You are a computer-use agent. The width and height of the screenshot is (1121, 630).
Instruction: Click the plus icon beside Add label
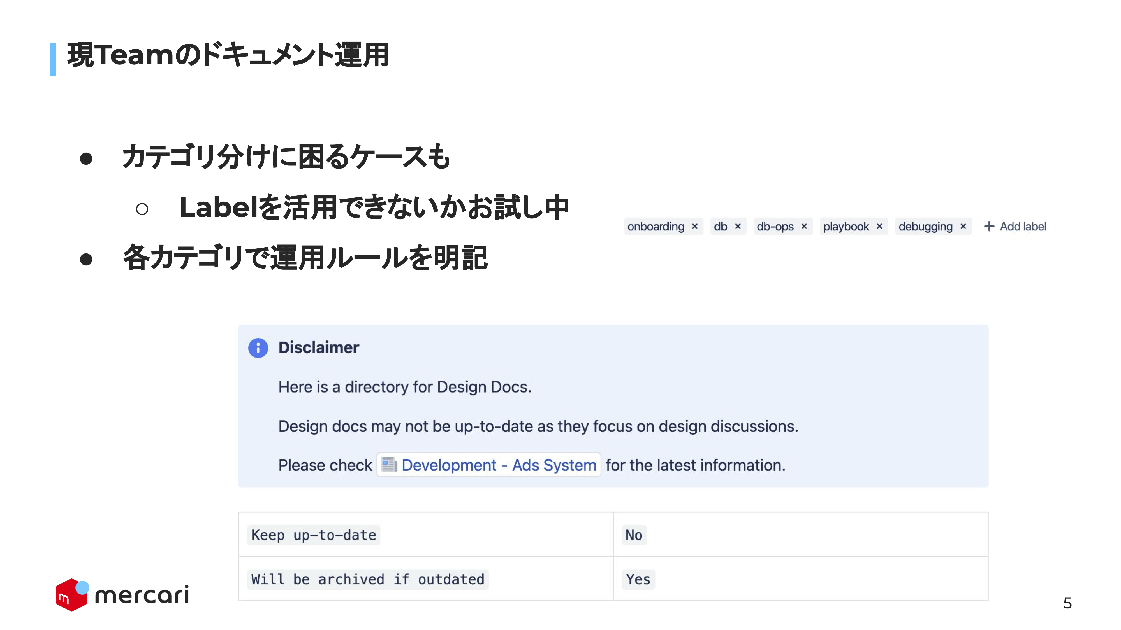pyautogui.click(x=989, y=226)
